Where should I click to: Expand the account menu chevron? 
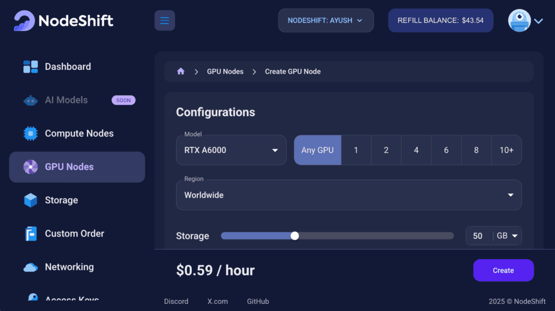point(539,21)
